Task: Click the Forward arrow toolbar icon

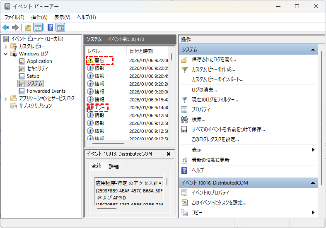Action: pyautogui.click(x=15, y=28)
